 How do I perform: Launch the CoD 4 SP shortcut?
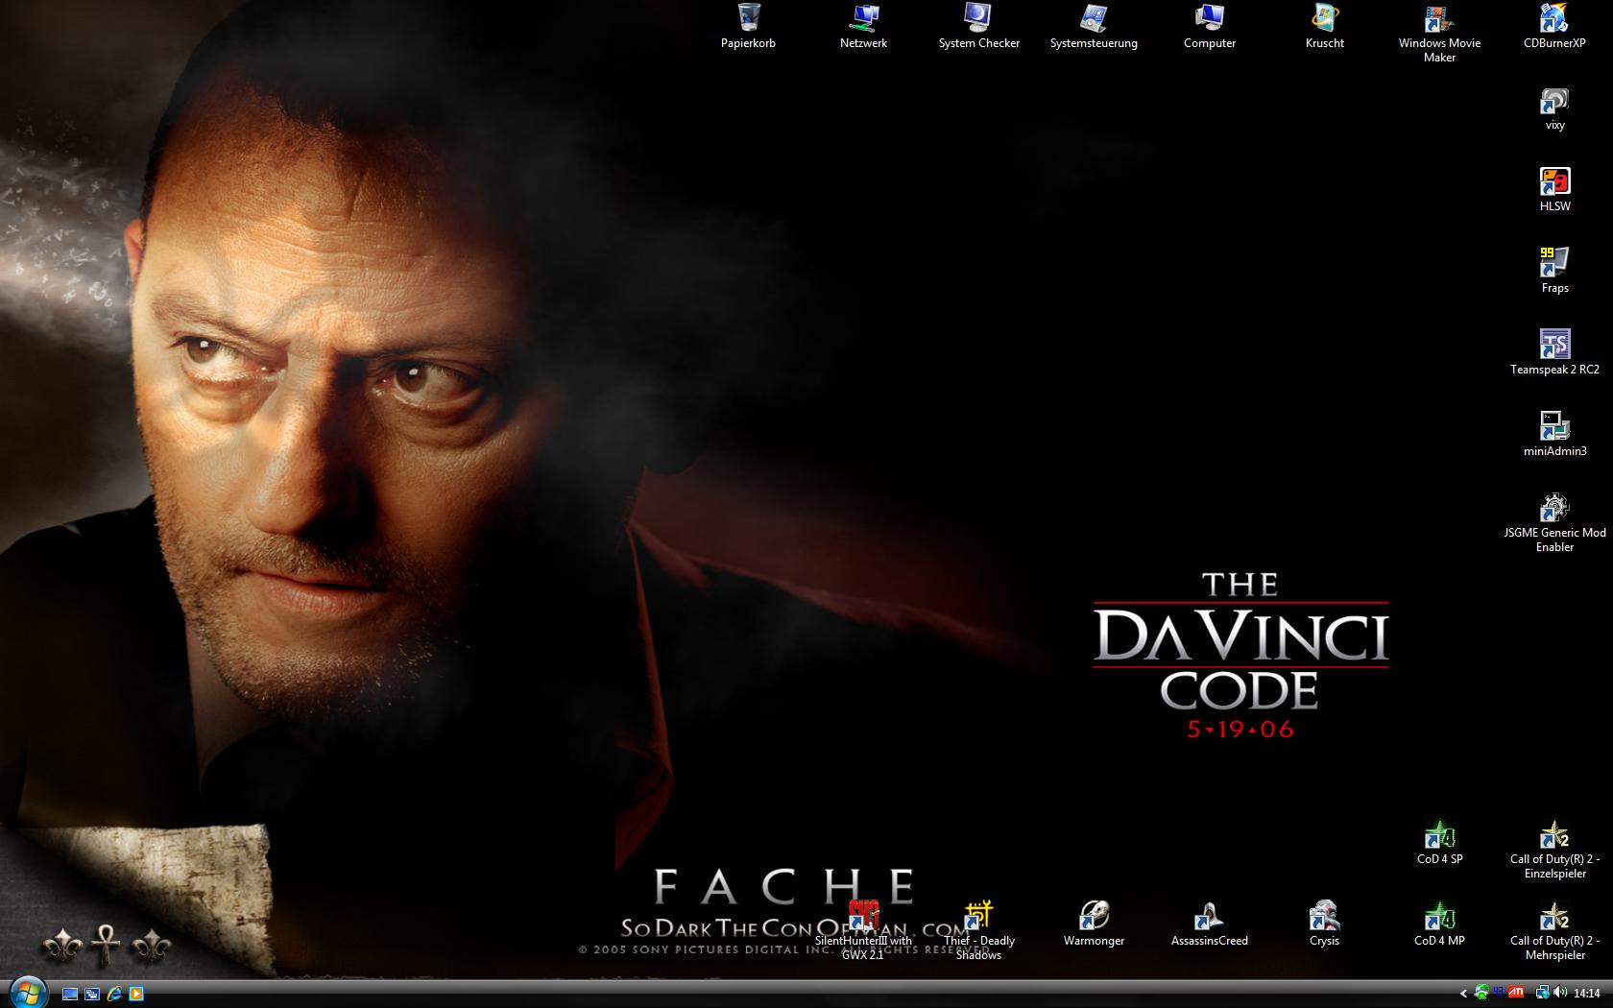pyautogui.click(x=1439, y=842)
